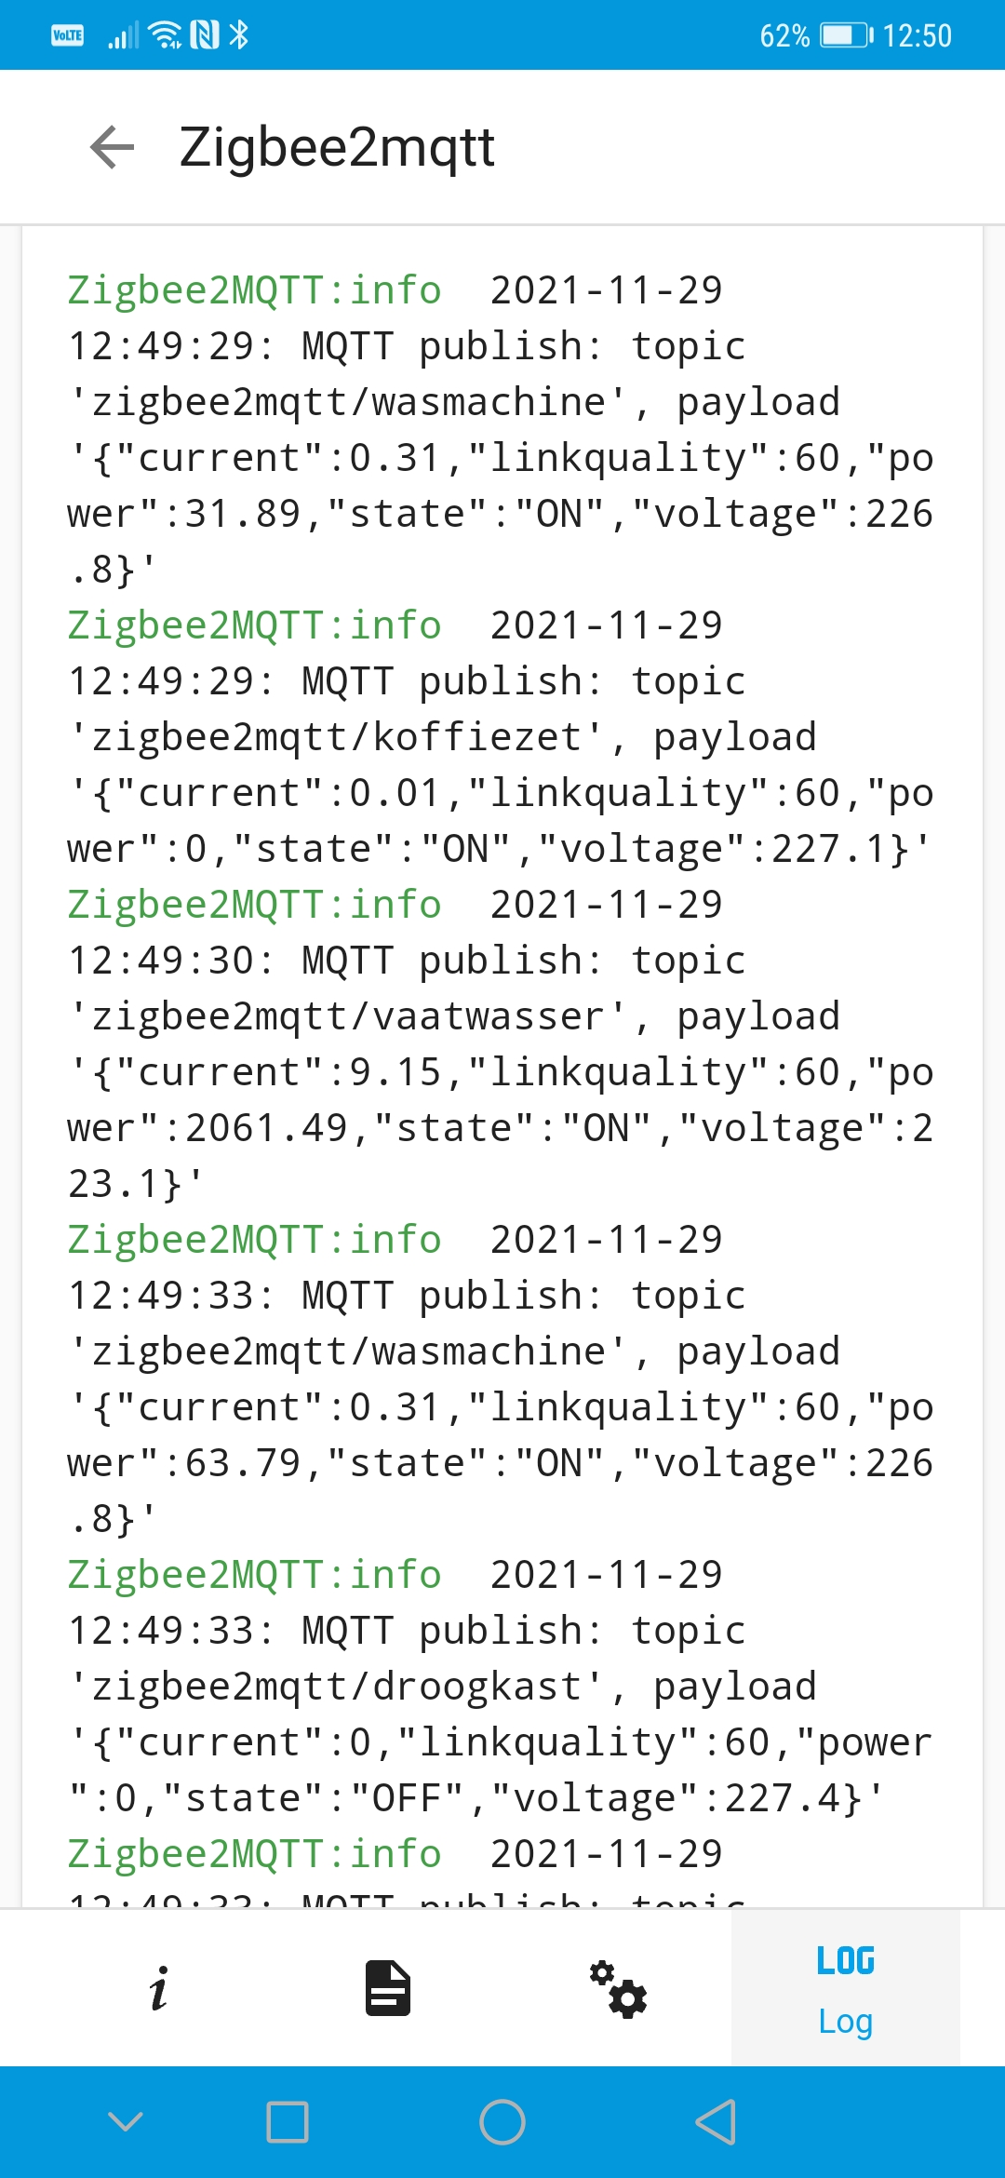Open the Documentation tab icon

pos(388,1988)
